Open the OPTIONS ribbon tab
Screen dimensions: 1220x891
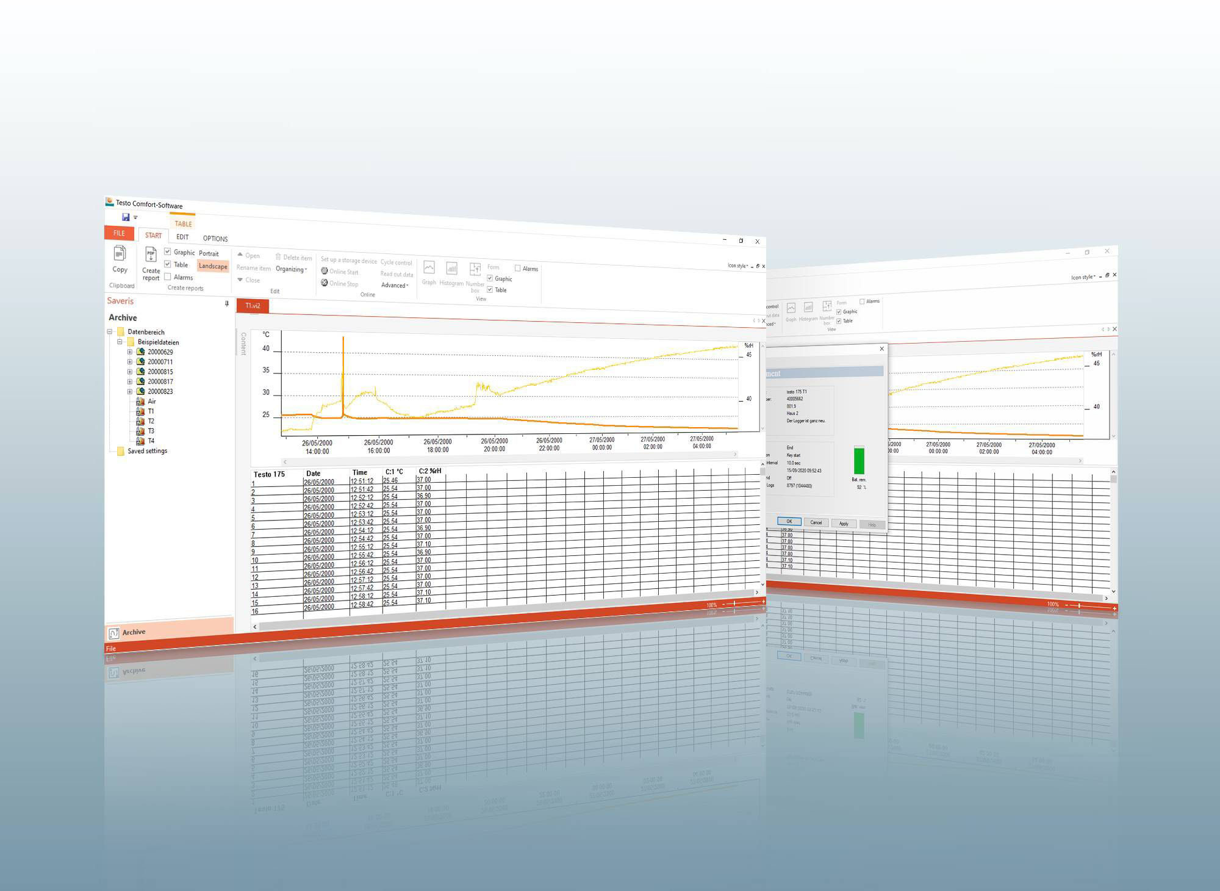215,239
